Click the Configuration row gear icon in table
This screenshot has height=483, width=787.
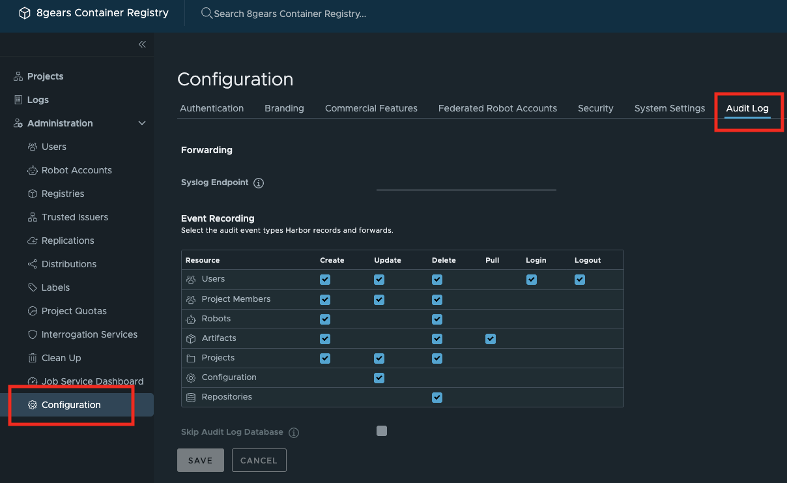point(191,377)
